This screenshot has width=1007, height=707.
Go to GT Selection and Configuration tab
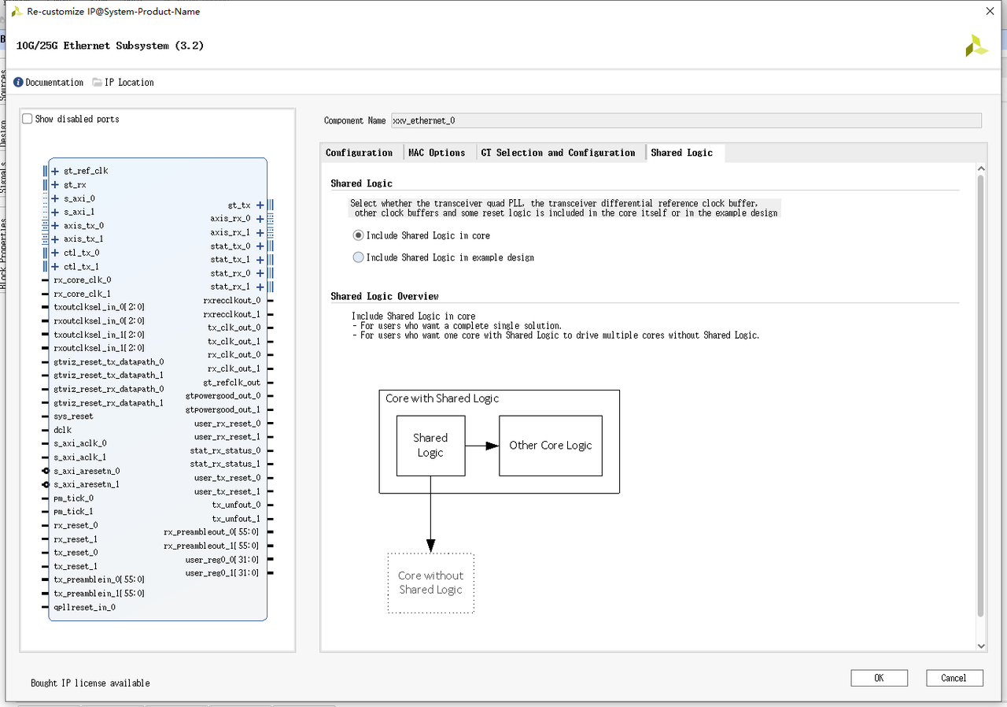point(558,153)
